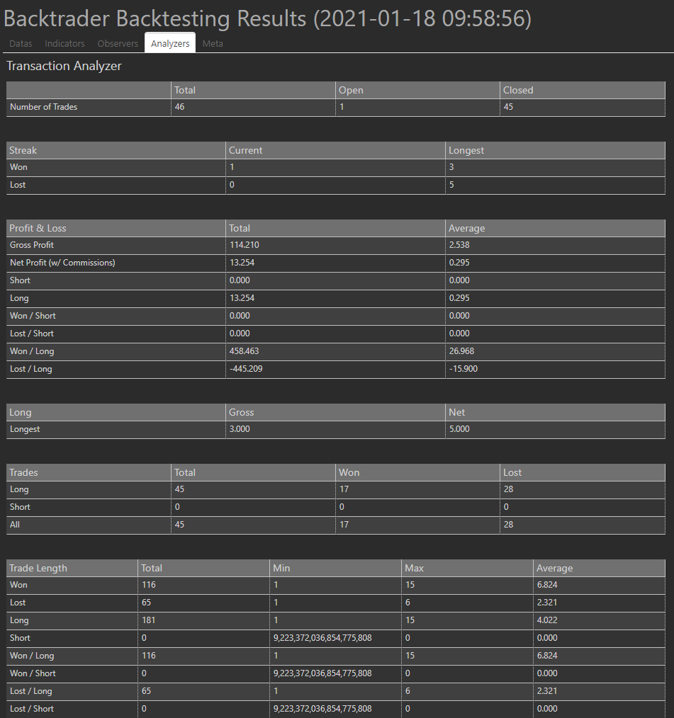Select the Trade Length header cell
The height and width of the screenshot is (718, 674).
coord(33,568)
